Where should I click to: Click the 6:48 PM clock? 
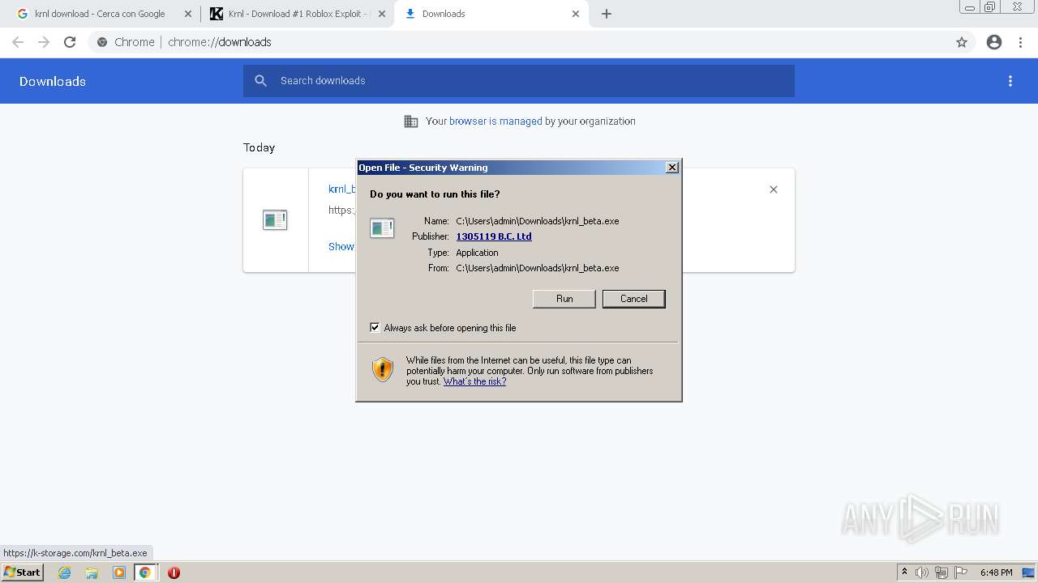tap(996, 572)
